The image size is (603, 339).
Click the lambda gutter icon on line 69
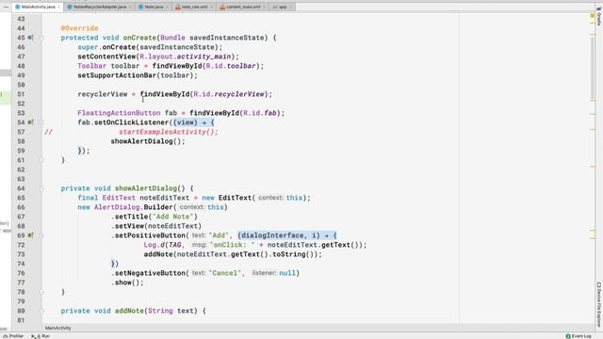(x=30, y=235)
